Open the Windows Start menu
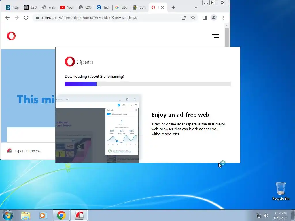Viewport: 295px width, 221px height. 8,215
